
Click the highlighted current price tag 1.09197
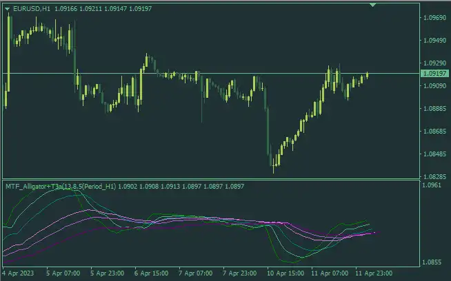point(434,73)
